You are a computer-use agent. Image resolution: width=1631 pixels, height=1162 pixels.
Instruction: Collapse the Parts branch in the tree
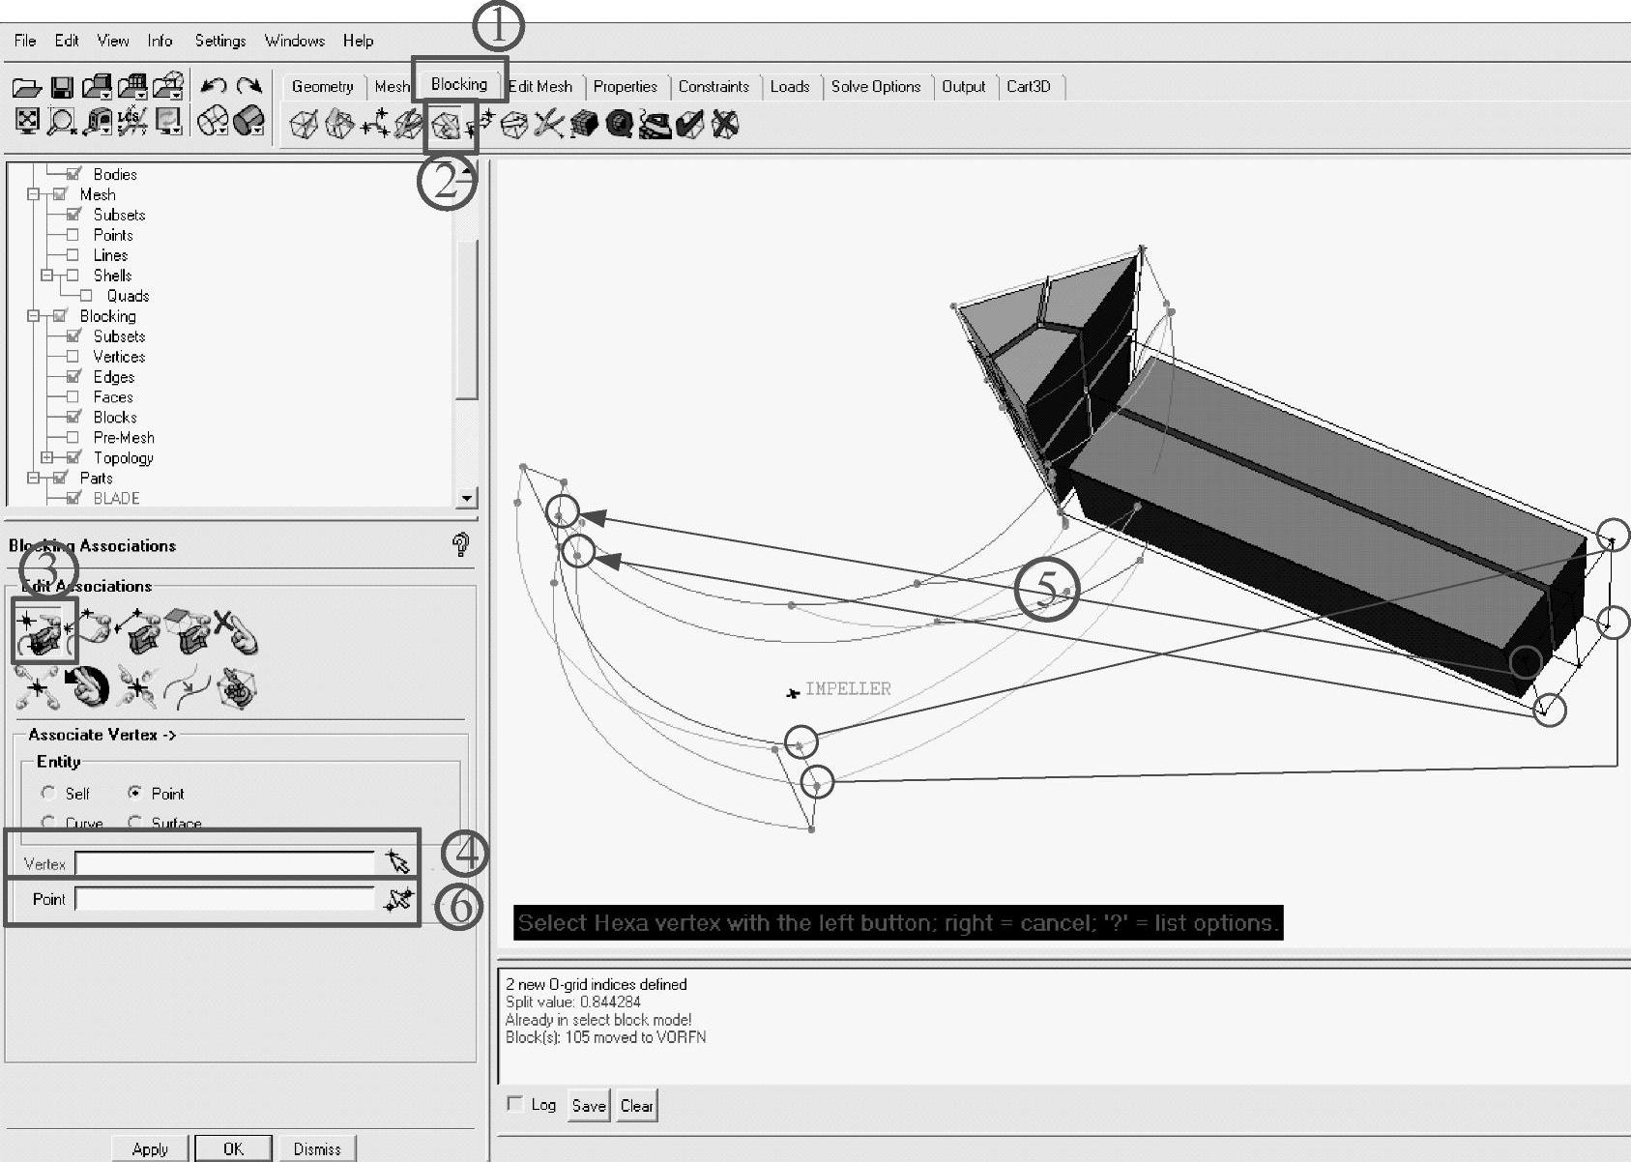[x=34, y=479]
